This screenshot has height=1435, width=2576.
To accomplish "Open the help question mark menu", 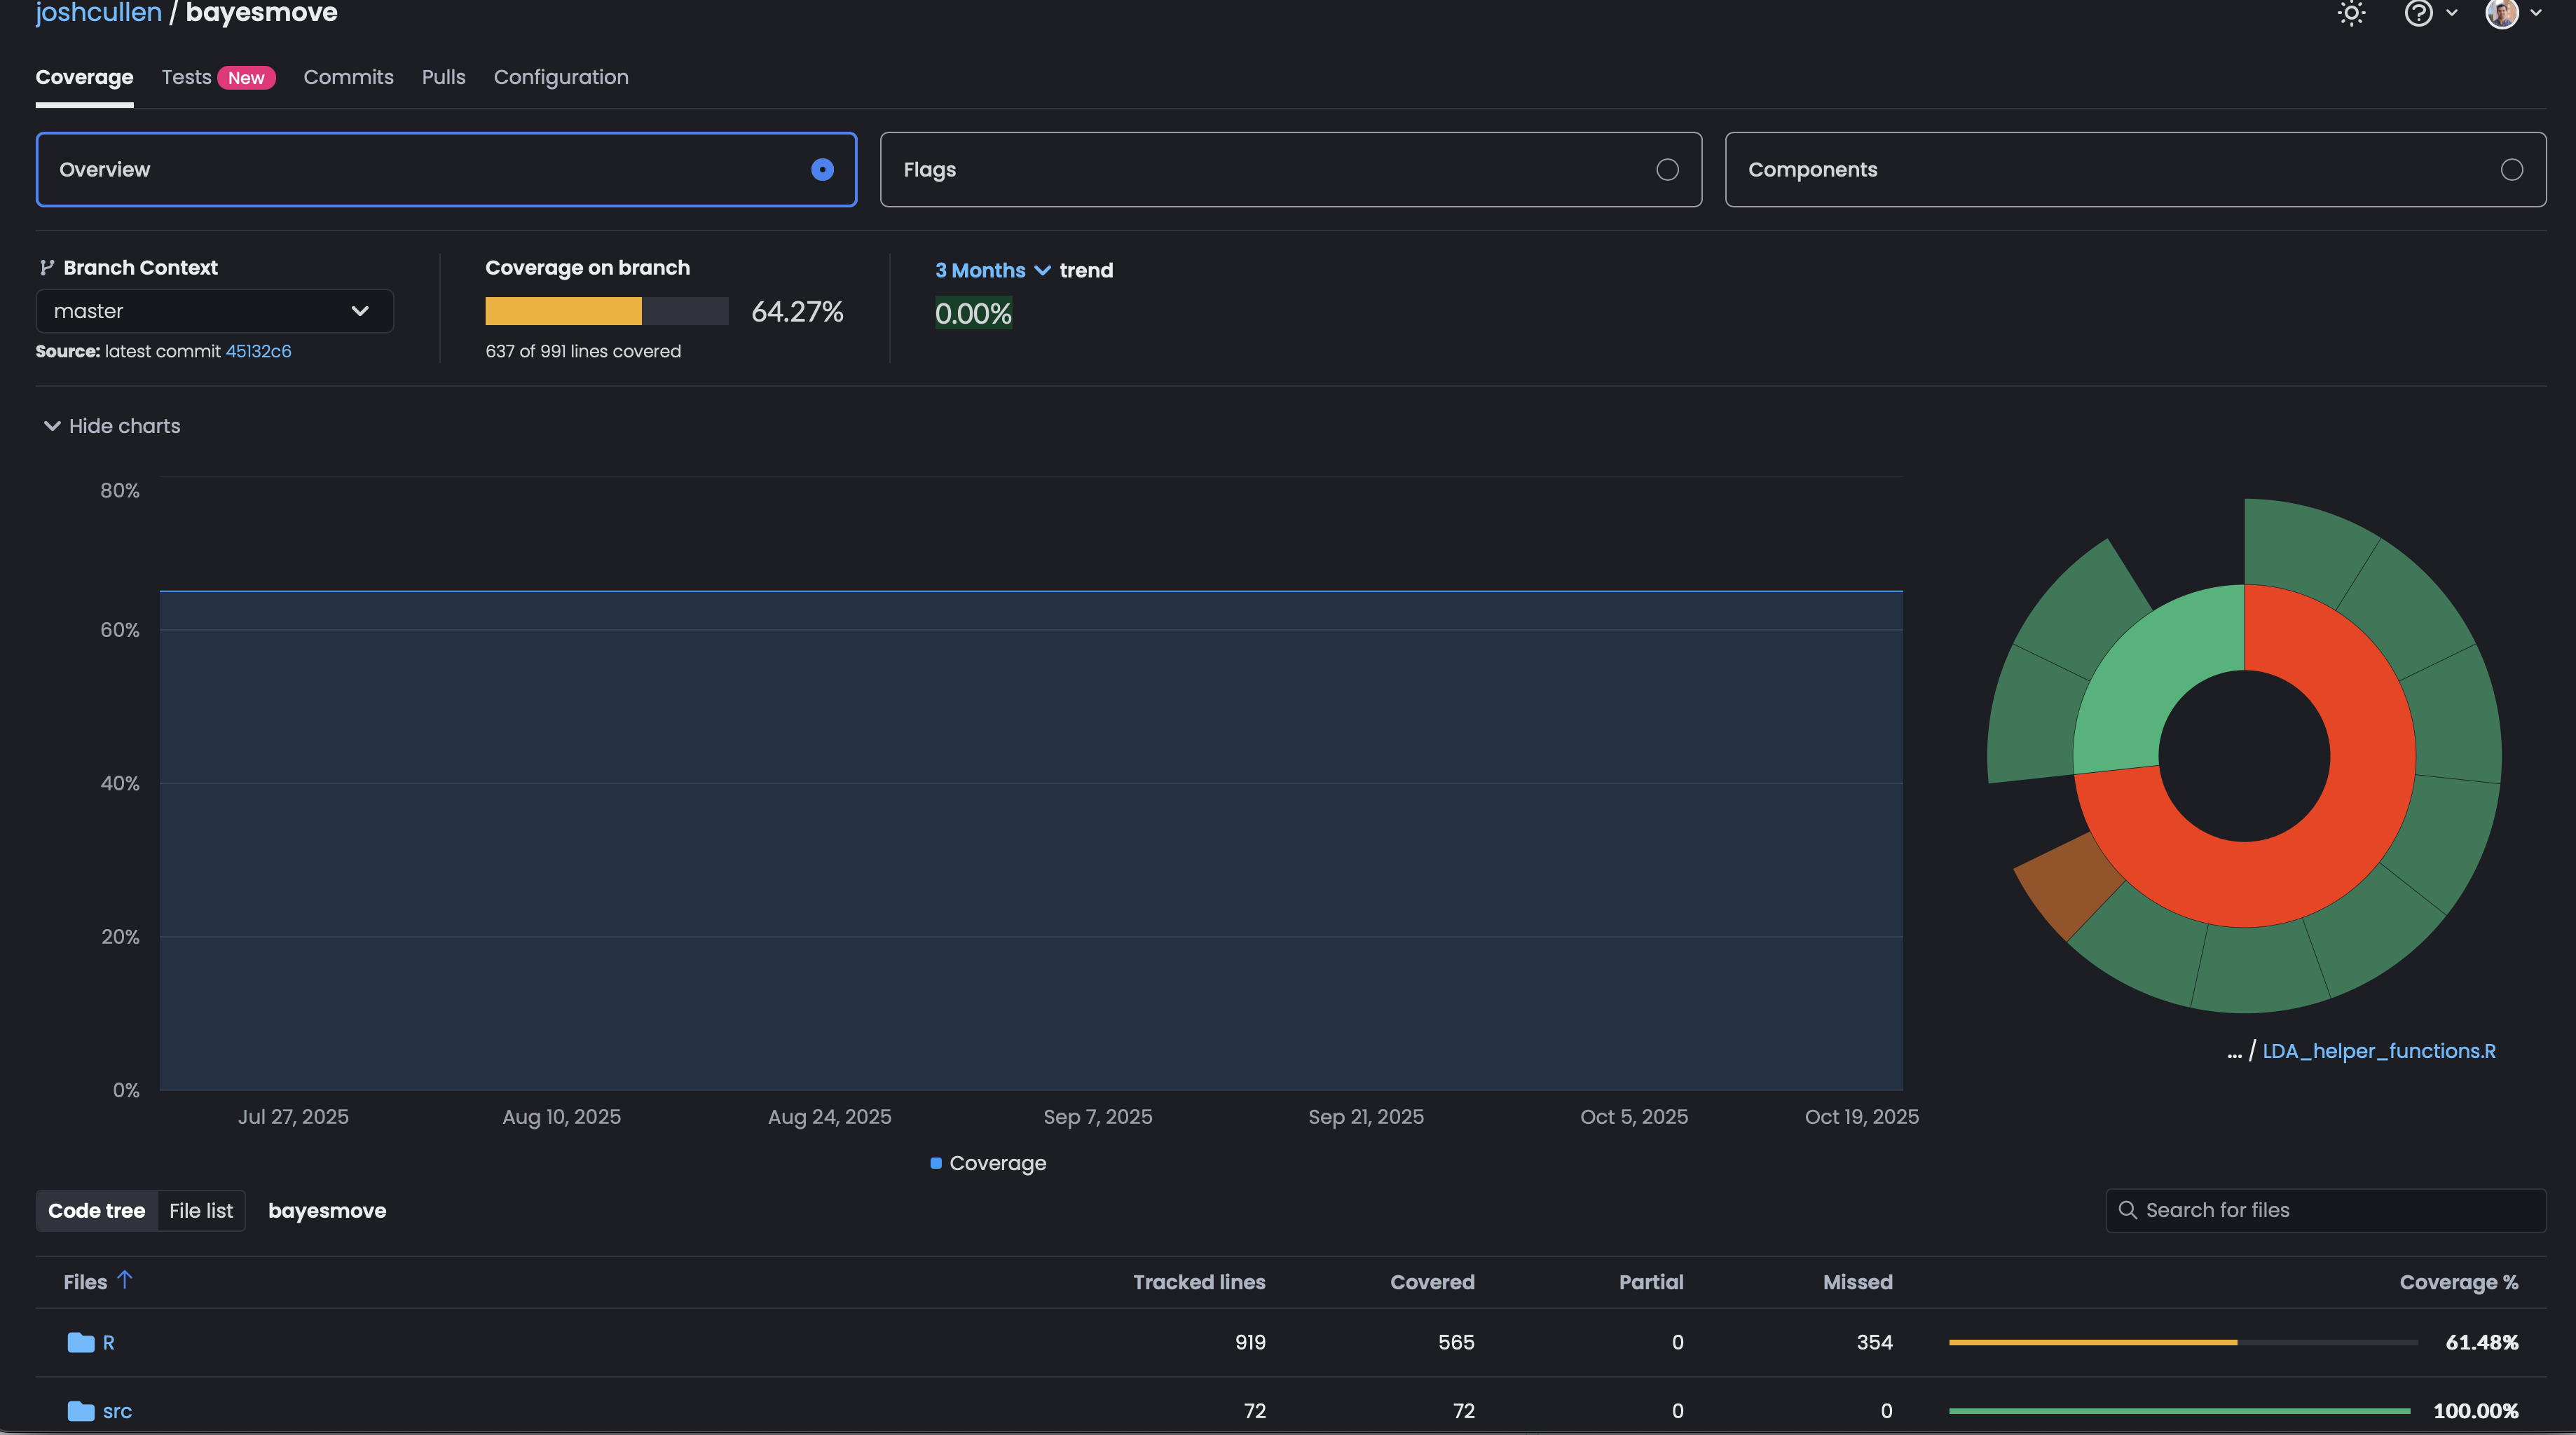I will tap(2418, 13).
